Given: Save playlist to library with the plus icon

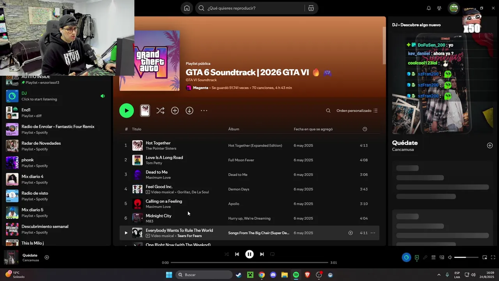Looking at the screenshot, I should click(x=175, y=111).
